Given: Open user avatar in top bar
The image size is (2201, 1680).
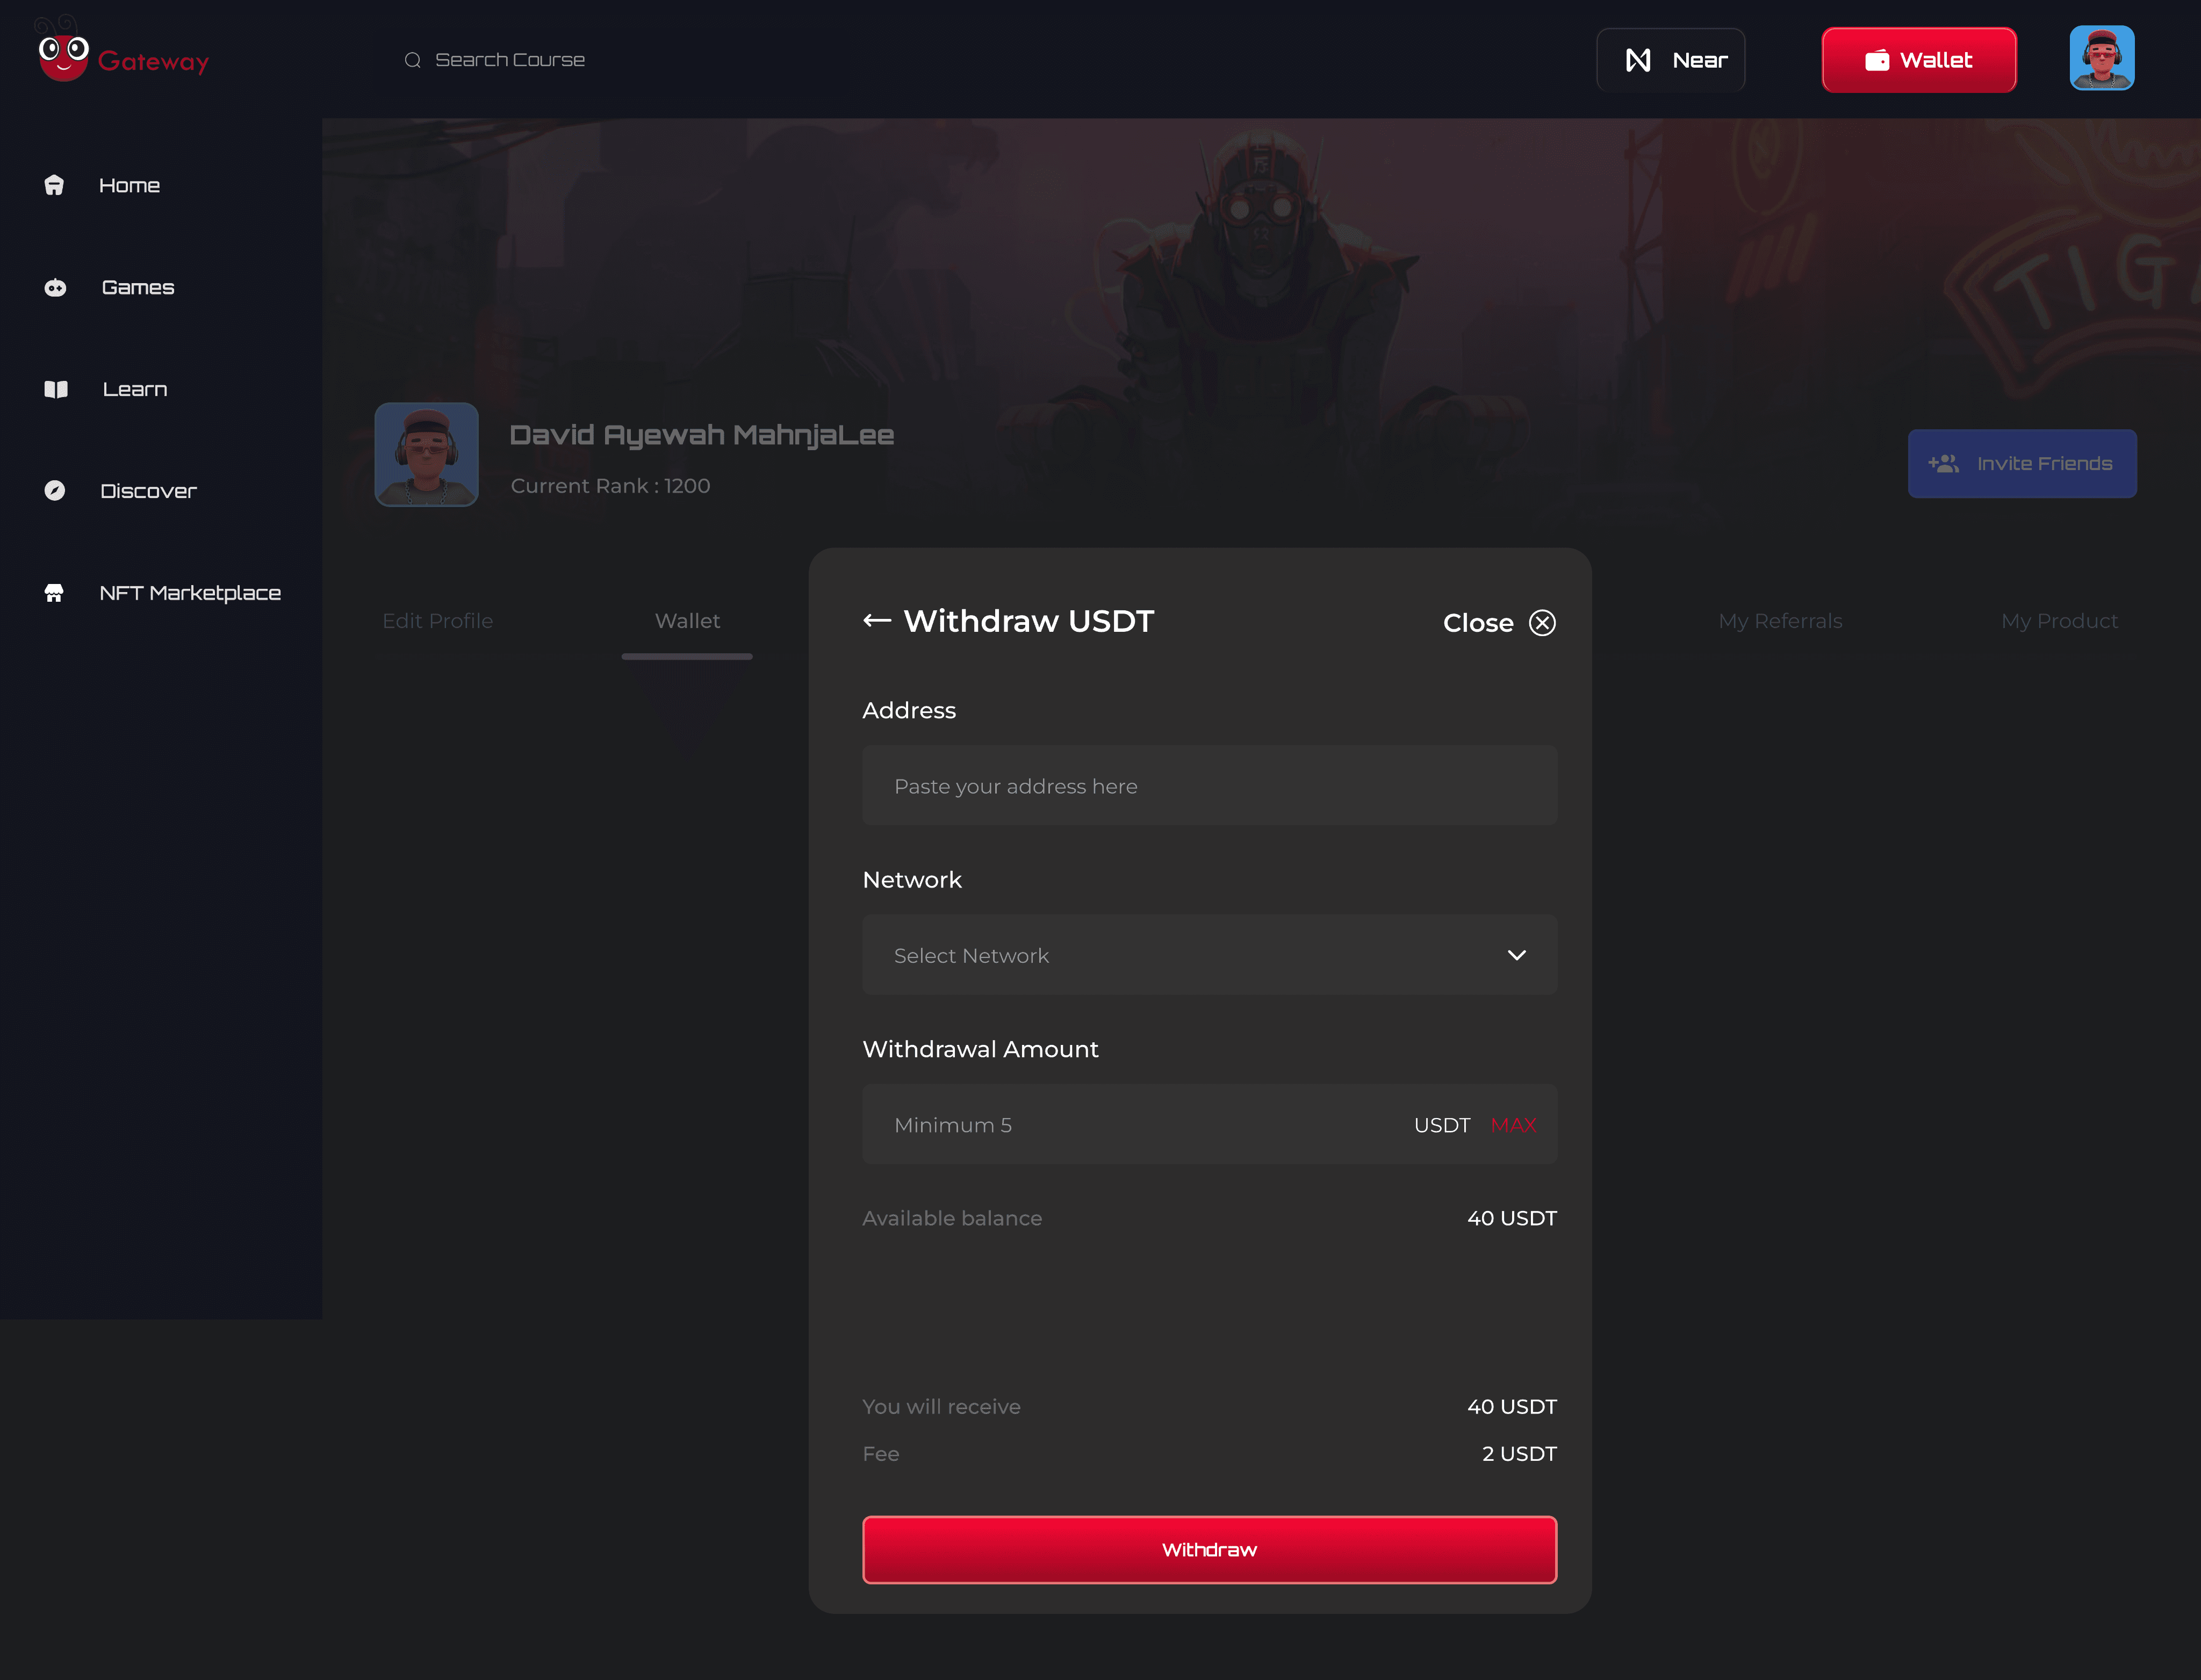Looking at the screenshot, I should (2101, 59).
